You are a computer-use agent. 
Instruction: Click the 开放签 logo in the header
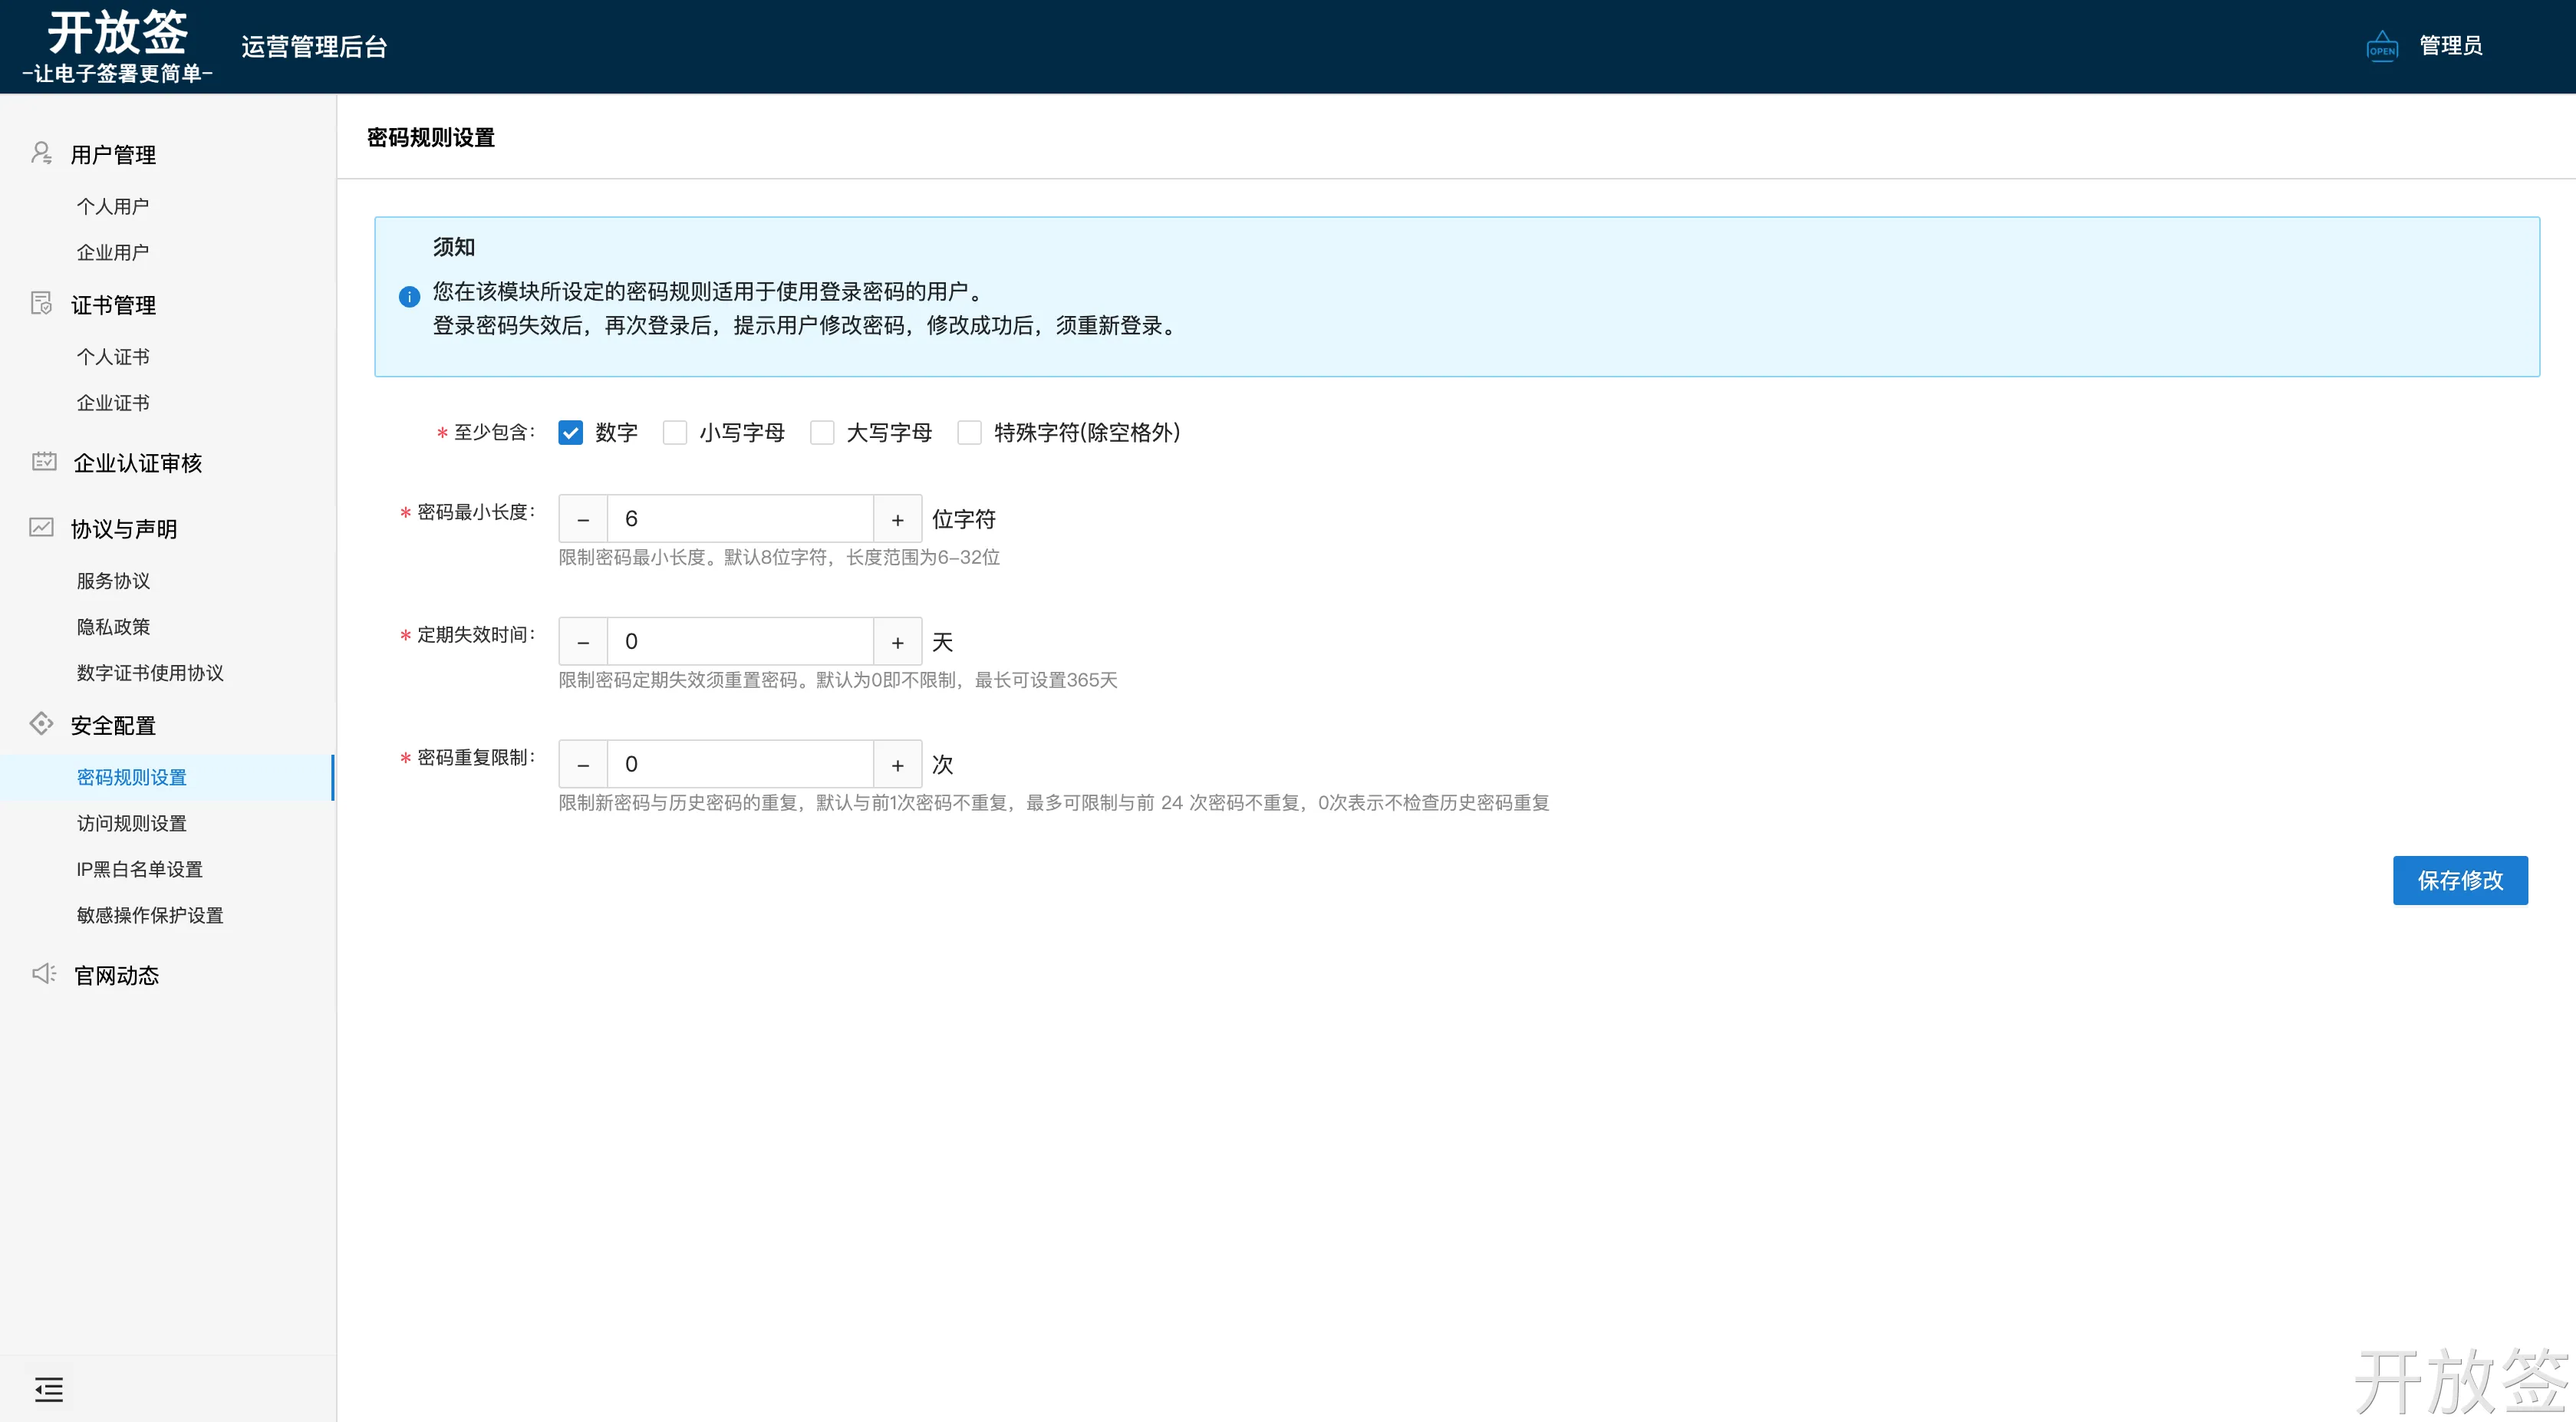coord(117,46)
